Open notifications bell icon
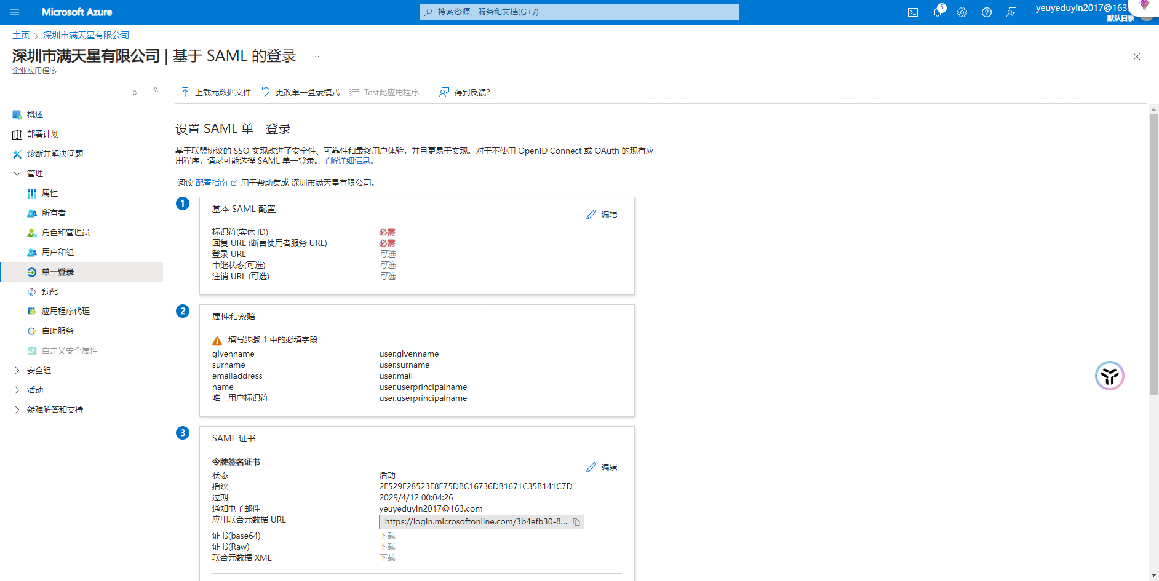This screenshot has height=581, width=1159. click(x=938, y=12)
